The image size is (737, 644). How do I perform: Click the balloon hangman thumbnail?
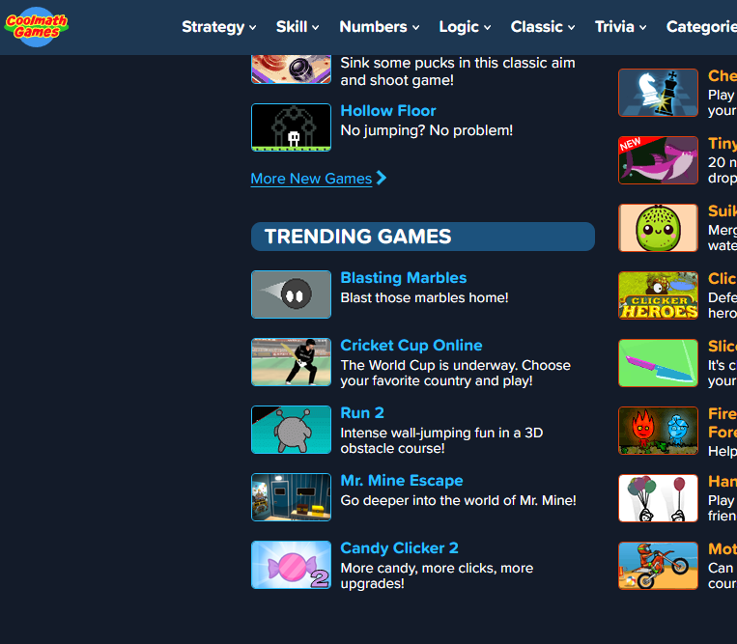pos(658,498)
